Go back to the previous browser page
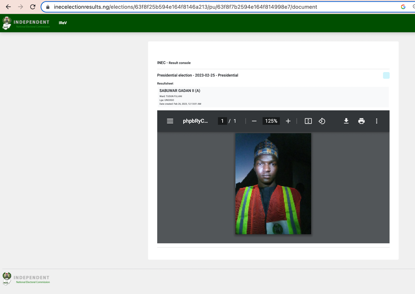This screenshot has width=415, height=294. [x=8, y=7]
